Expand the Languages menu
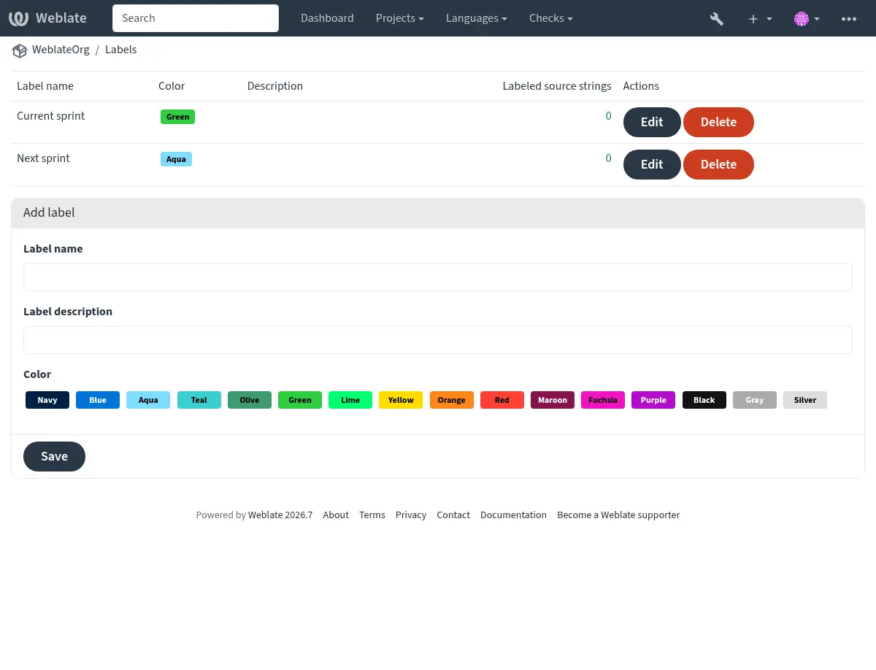 point(477,18)
